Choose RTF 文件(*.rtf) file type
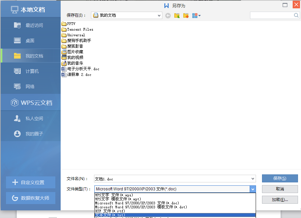Image resolution: width=301 pixels, height=218 pixels. [175, 211]
